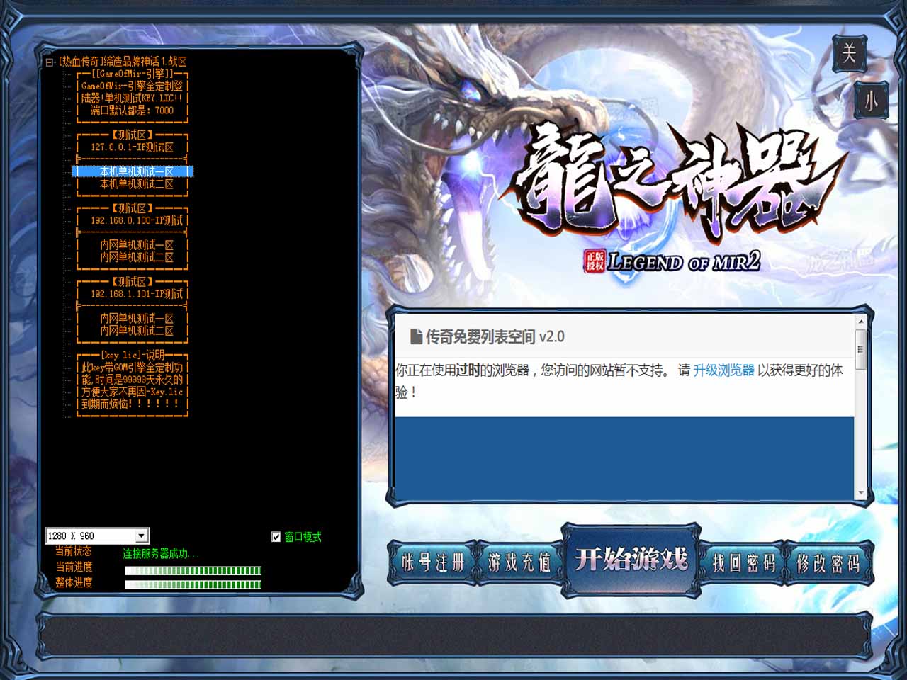Screen dimensions: 907x680
Task: Toggle the 窗口模式 checkbox
Action: 276,537
